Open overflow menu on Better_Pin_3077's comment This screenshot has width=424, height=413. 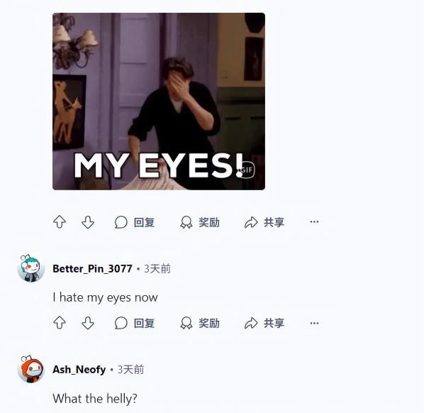coord(314,323)
